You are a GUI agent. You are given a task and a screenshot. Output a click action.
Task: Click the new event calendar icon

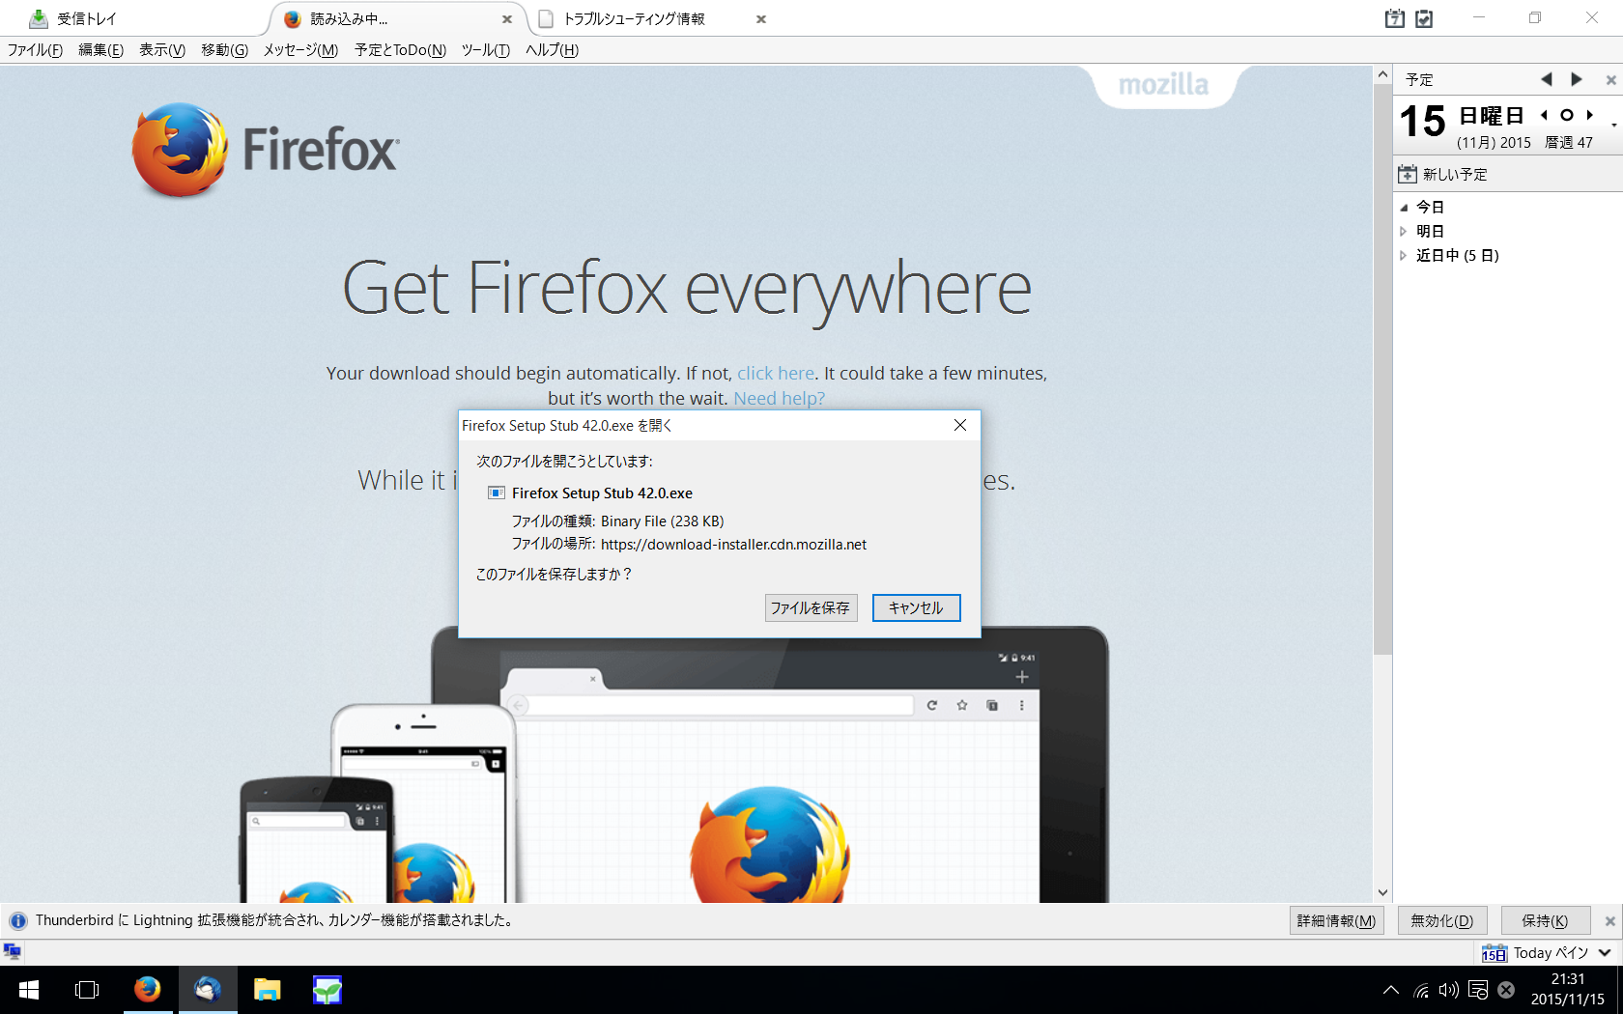tap(1408, 174)
